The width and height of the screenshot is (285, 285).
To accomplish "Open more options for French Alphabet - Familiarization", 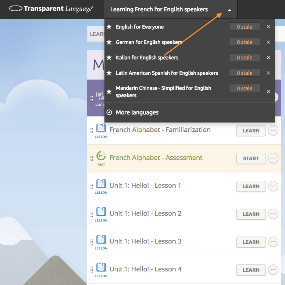I will tap(273, 130).
